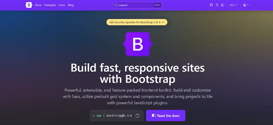Image resolution: width=273 pixels, height=125 pixels.
Task: Focus the Search input field
Action: click(138, 5)
